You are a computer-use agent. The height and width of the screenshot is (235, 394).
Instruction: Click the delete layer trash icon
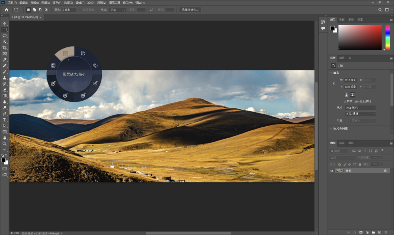[386, 232]
